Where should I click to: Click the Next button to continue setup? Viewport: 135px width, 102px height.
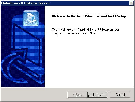pos(97,95)
